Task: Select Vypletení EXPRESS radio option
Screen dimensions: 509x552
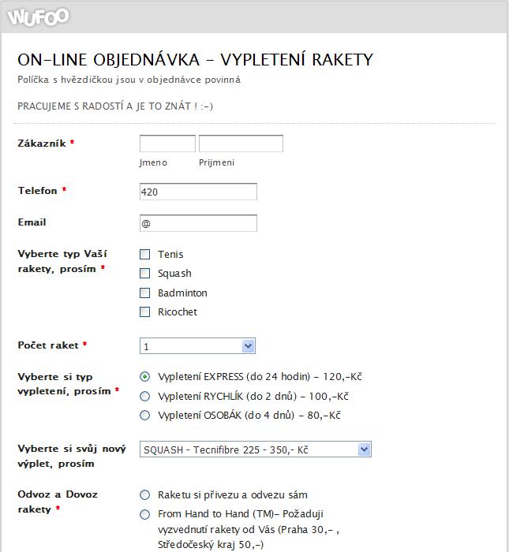Action: (x=144, y=377)
